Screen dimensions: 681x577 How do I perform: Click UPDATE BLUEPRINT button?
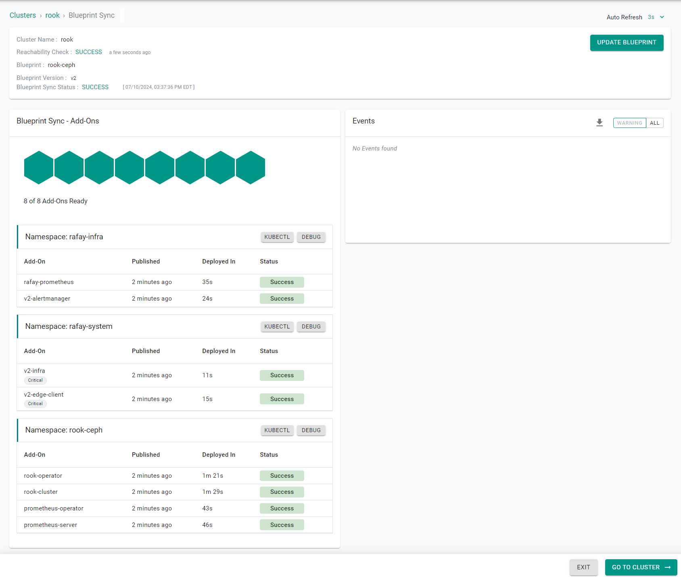627,42
